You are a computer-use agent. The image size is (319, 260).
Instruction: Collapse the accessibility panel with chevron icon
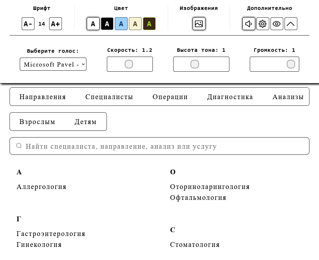coord(291,24)
